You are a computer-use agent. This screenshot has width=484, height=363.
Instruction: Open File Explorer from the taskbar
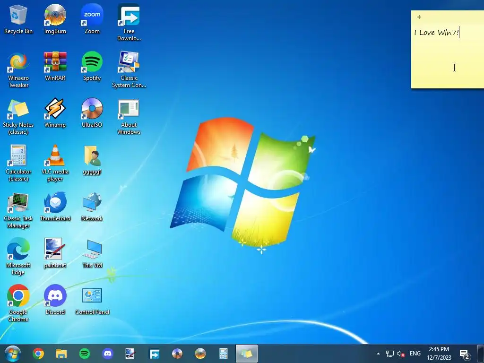[61, 354]
